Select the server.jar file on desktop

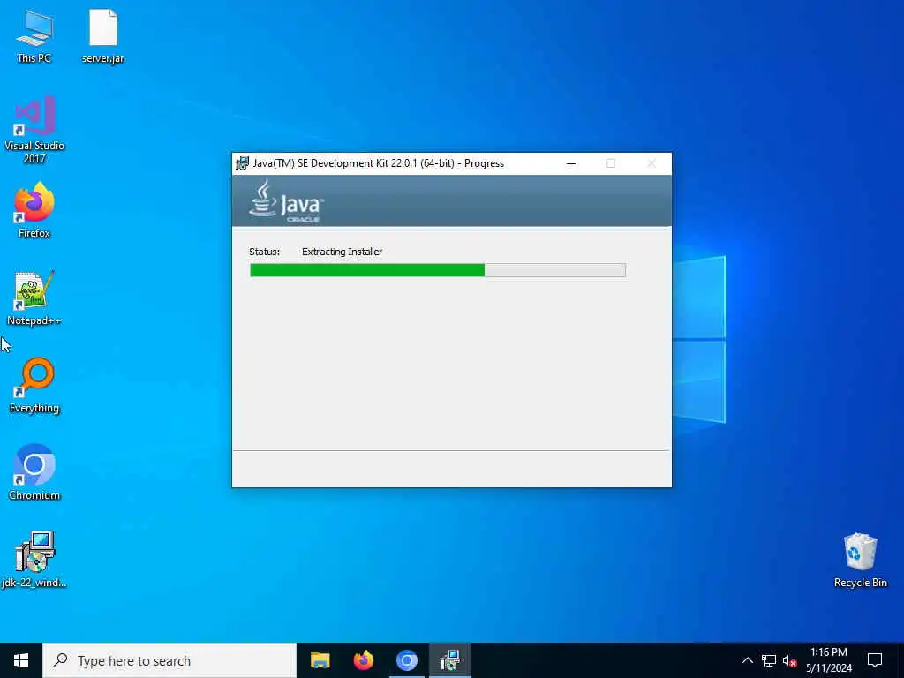102,35
